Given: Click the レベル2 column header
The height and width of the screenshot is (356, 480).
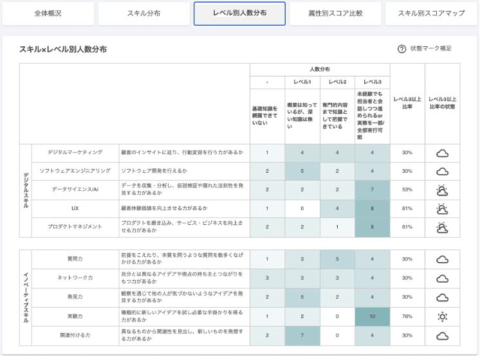Looking at the screenshot, I should [337, 82].
